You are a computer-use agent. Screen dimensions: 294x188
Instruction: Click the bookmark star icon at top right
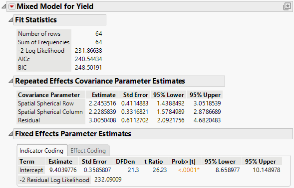[287, 6]
